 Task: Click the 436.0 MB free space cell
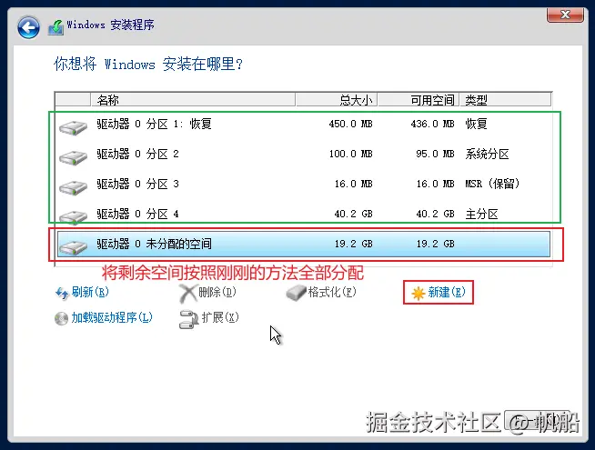pos(432,124)
